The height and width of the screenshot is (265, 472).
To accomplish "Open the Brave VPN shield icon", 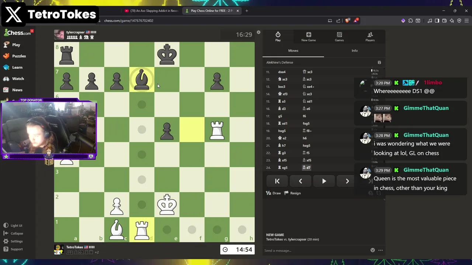I will pyautogui.click(x=459, y=21).
